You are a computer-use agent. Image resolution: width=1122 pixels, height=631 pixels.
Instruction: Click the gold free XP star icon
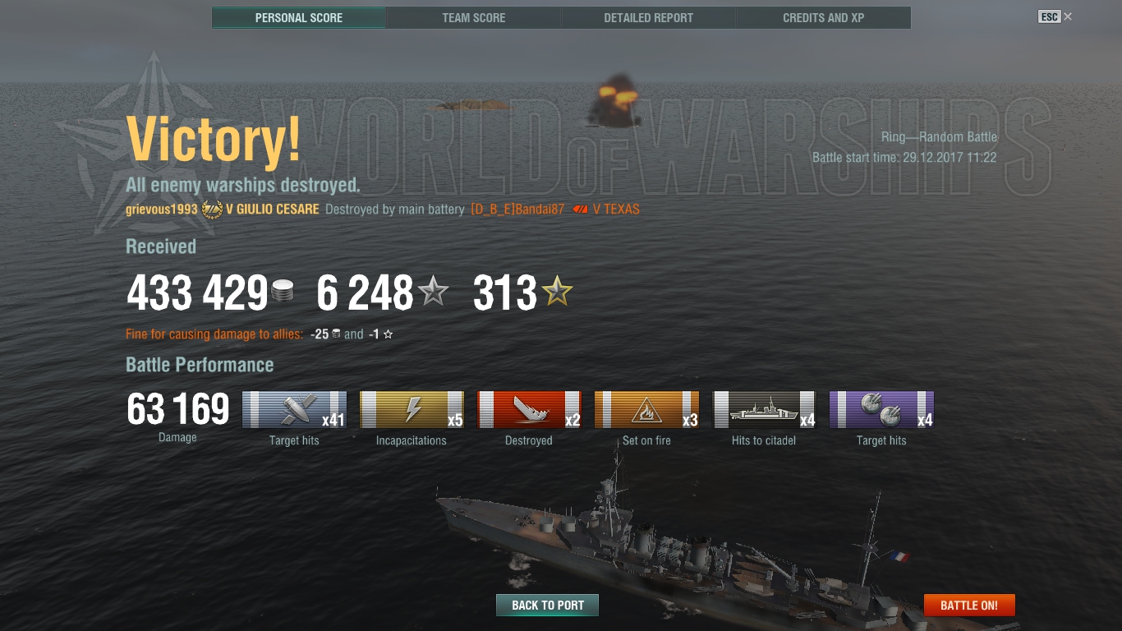[x=557, y=292]
